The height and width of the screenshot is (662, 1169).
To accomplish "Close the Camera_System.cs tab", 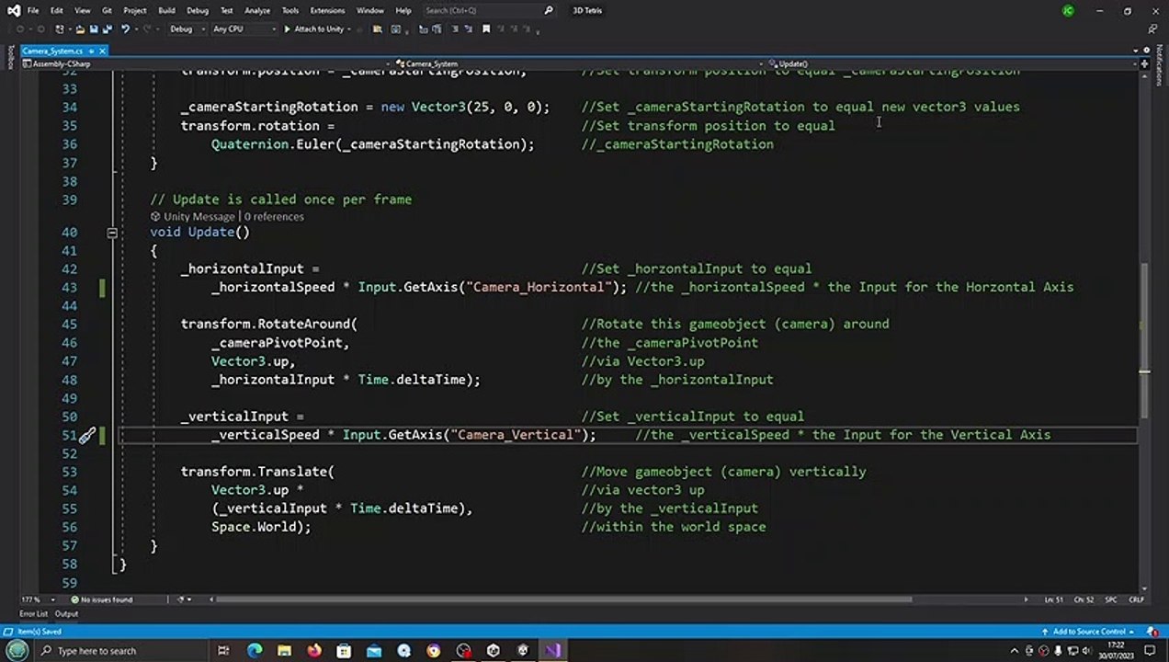I will [x=102, y=51].
